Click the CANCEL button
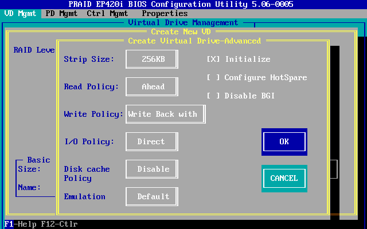The height and width of the screenshot is (229, 367). click(284, 178)
